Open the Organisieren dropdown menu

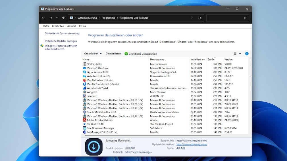tap(93, 54)
